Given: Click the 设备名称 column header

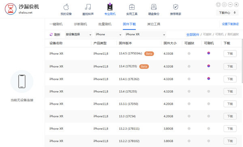Looking at the screenshot, I should click(56, 43).
